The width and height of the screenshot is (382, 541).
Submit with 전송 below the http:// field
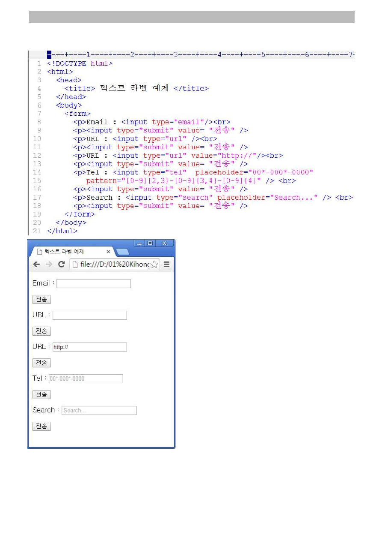[x=41, y=363]
